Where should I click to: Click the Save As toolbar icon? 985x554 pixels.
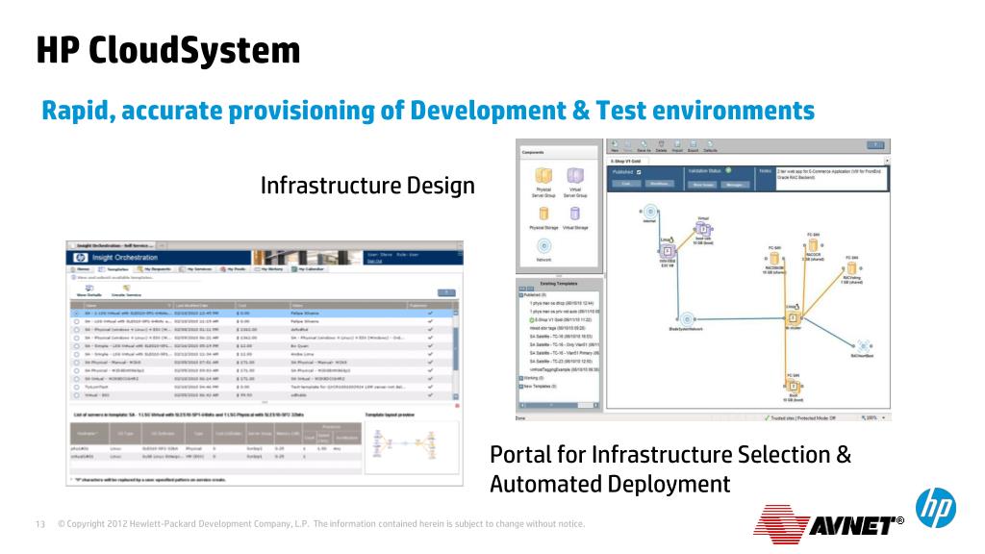coord(644,144)
